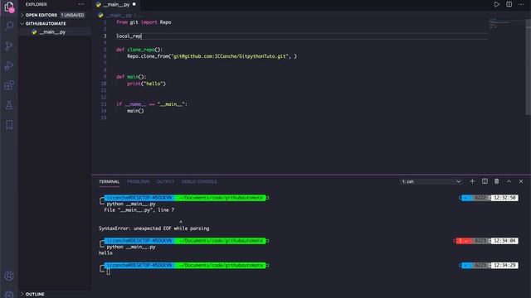Open the Bookmarks view in activity bar
Image resolution: width=531 pixels, height=298 pixels.
(x=9, y=125)
